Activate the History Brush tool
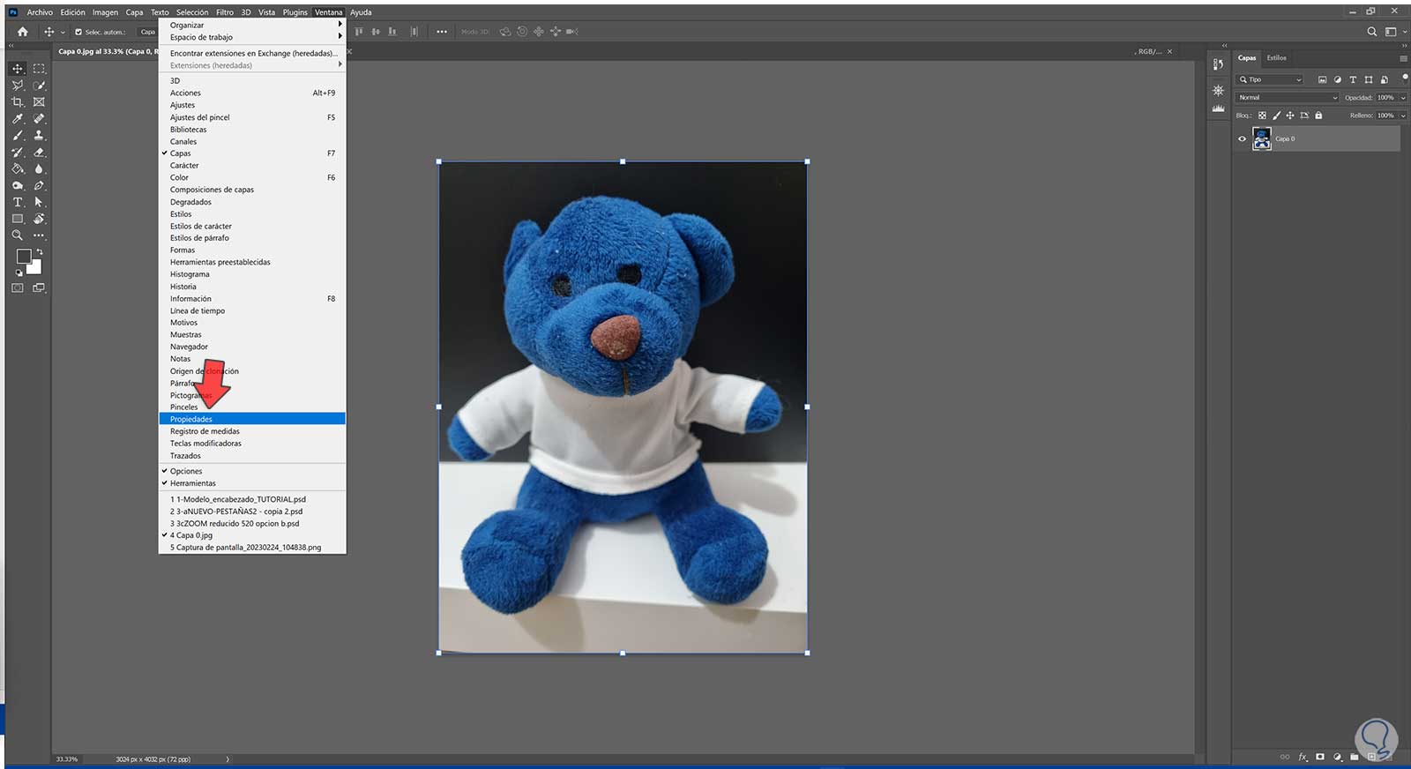Screen dimensions: 1411x769 click(18, 153)
